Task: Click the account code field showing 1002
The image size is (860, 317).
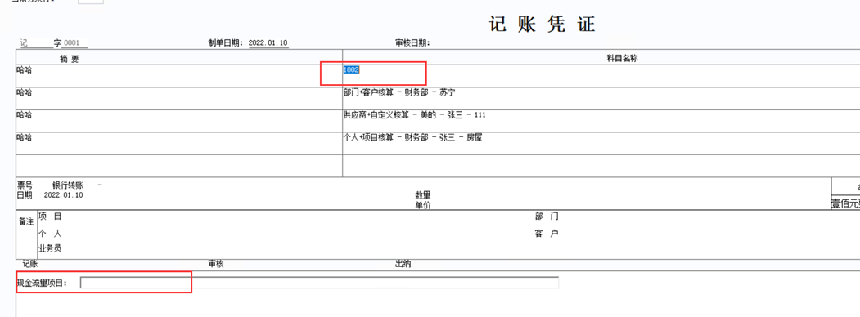Action: pyautogui.click(x=351, y=70)
